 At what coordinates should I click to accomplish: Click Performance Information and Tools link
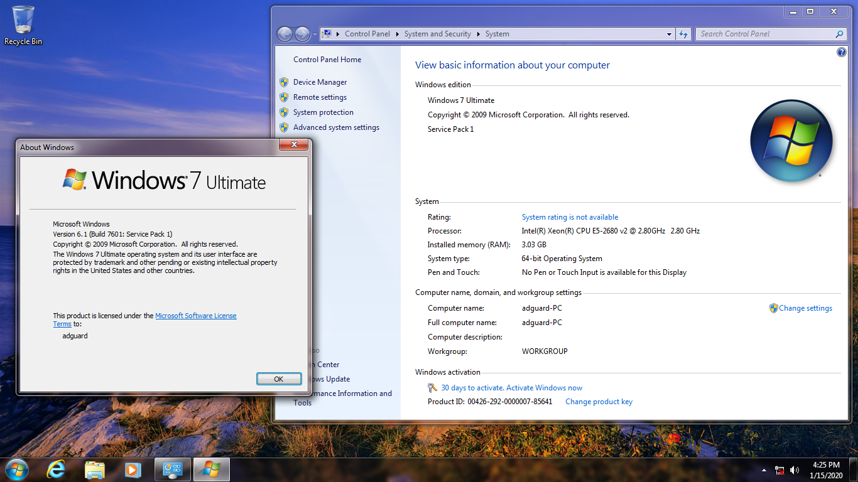(x=352, y=398)
